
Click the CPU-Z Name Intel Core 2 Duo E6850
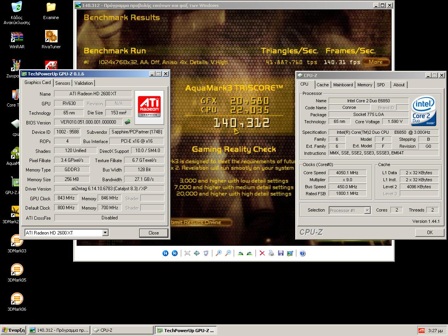coord(369,101)
